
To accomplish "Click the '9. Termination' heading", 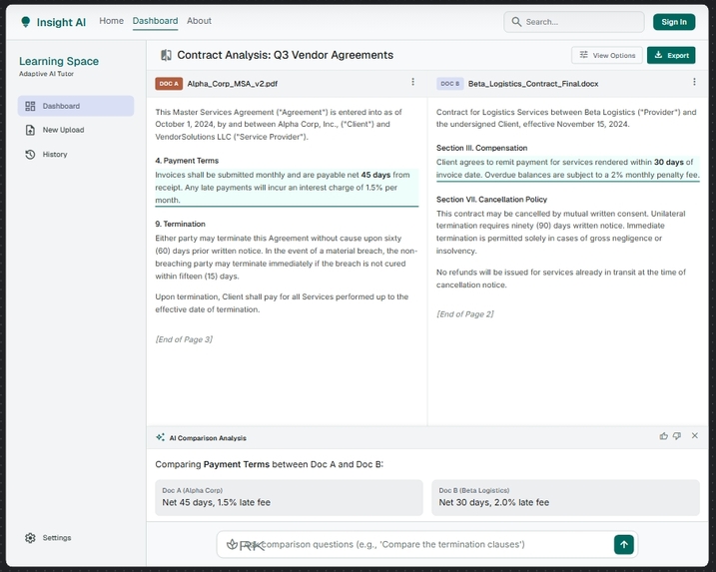I will click(181, 224).
